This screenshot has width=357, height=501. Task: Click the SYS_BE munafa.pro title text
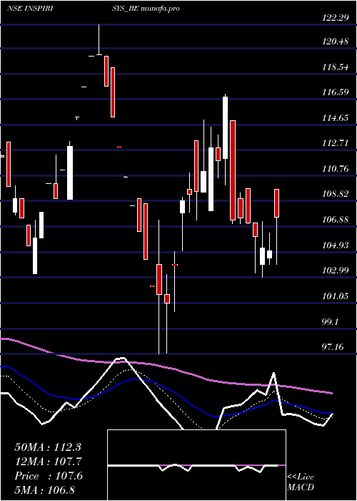coord(146,9)
